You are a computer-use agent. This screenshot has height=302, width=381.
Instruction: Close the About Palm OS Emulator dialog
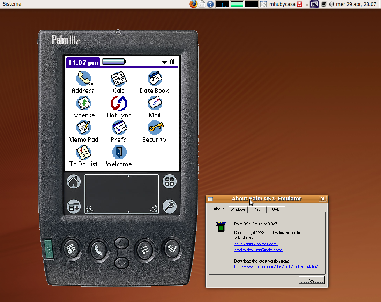pyautogui.click(x=323, y=199)
